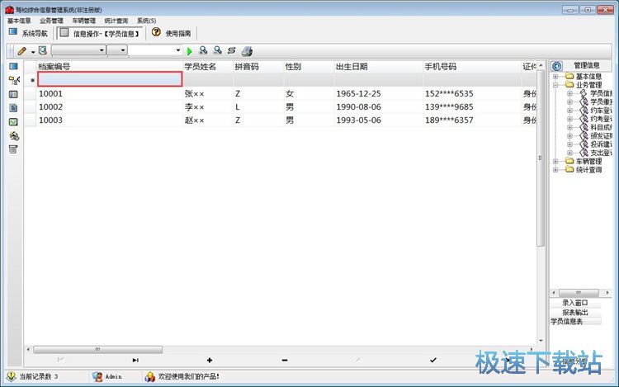This screenshot has width=619, height=387.
Task: Click the printer icon in toolbar
Action: [x=246, y=51]
